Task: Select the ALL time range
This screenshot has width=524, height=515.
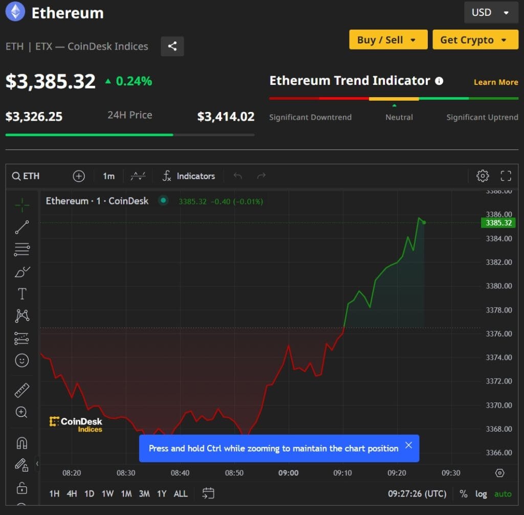Action: [x=181, y=494]
